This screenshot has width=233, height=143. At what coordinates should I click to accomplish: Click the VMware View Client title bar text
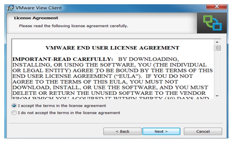39,8
